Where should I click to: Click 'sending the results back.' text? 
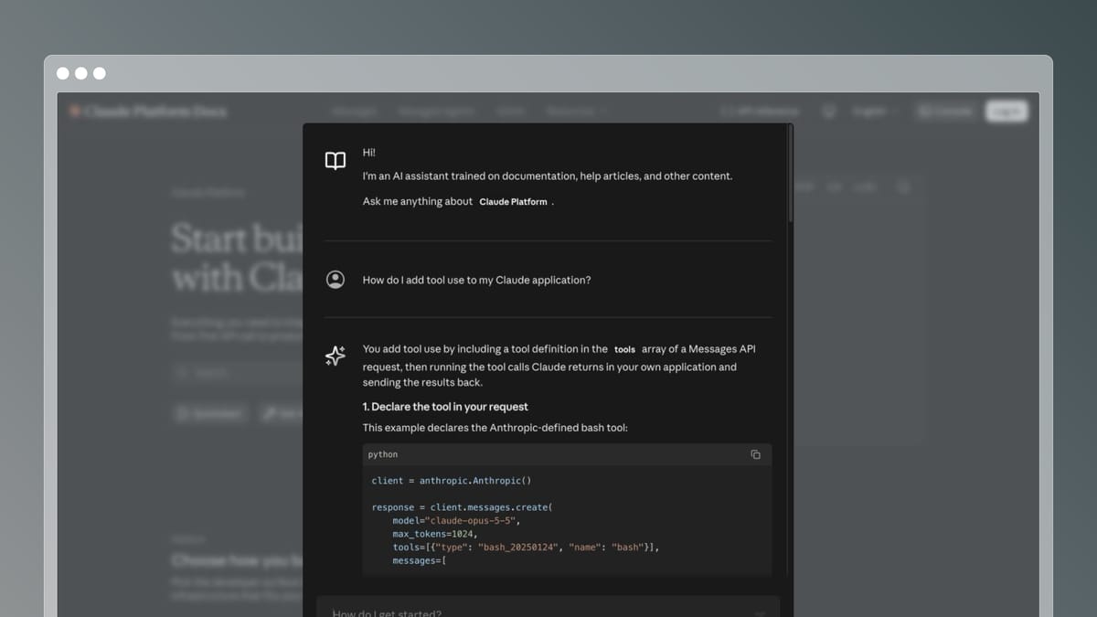click(x=422, y=383)
